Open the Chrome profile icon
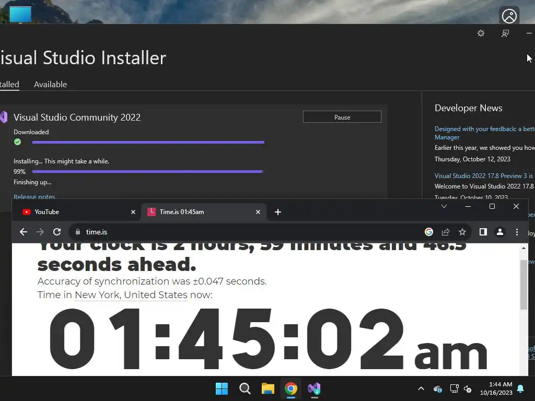 point(500,232)
